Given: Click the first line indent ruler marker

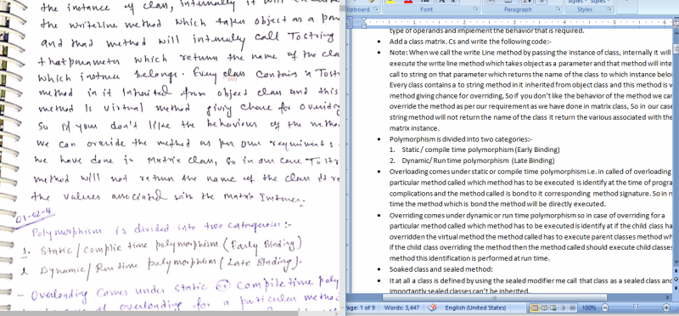Looking at the screenshot, I should tap(364, 20).
